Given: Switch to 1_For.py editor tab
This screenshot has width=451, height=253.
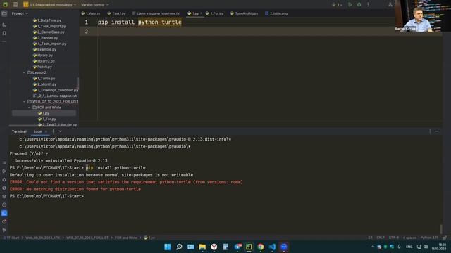Looking at the screenshot, I should (214, 13).
